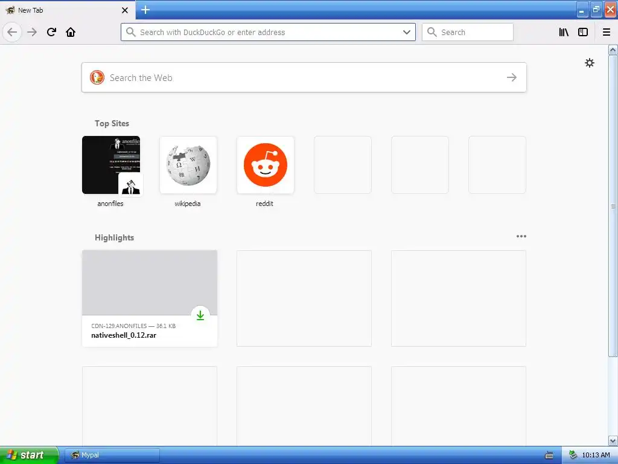
Task: Restore down the browser window
Action: [x=596, y=10]
